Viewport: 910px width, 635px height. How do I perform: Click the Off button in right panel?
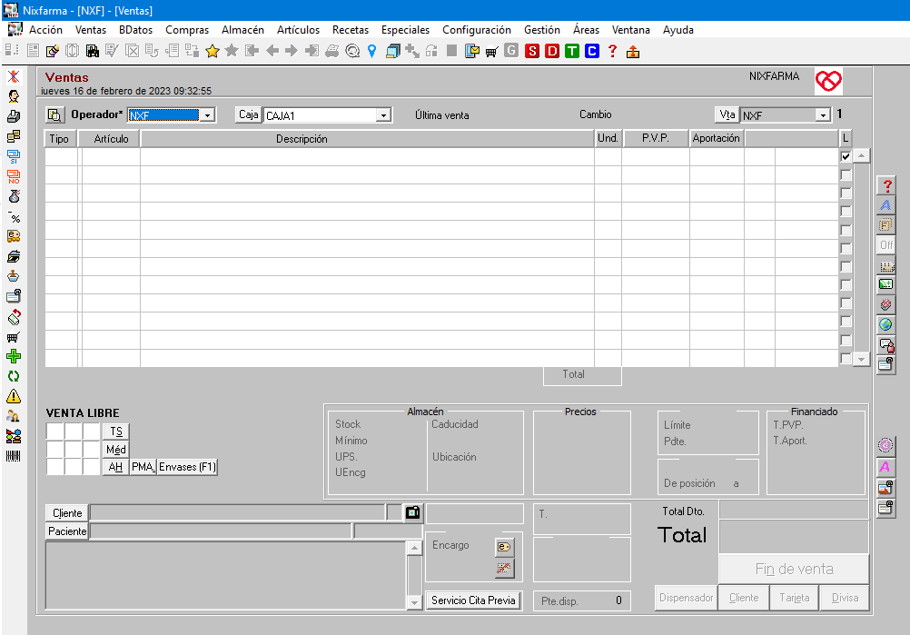(x=886, y=245)
